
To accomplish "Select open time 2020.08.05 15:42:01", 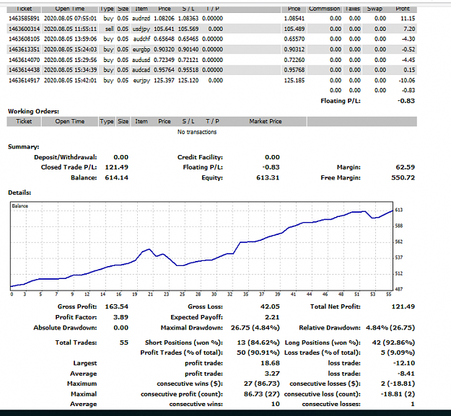I will click(x=70, y=81).
